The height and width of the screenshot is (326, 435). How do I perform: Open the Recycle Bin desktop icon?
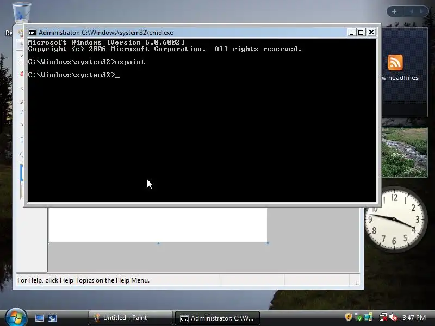click(22, 12)
